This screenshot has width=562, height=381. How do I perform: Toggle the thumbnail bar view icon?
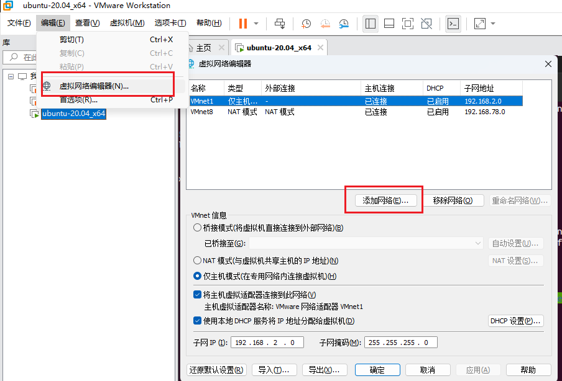click(389, 24)
